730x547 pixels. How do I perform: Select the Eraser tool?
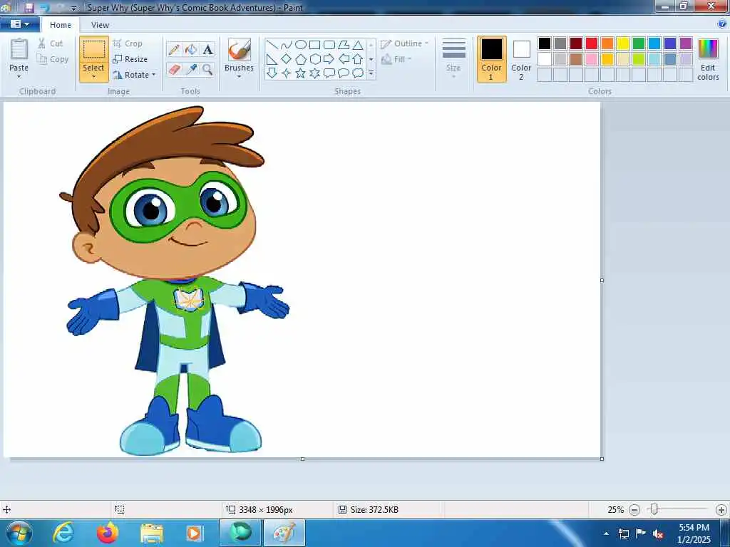coord(174,70)
